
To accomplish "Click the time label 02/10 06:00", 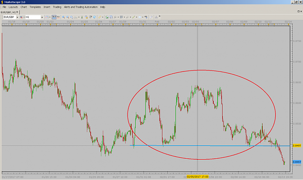I will 262,177.
